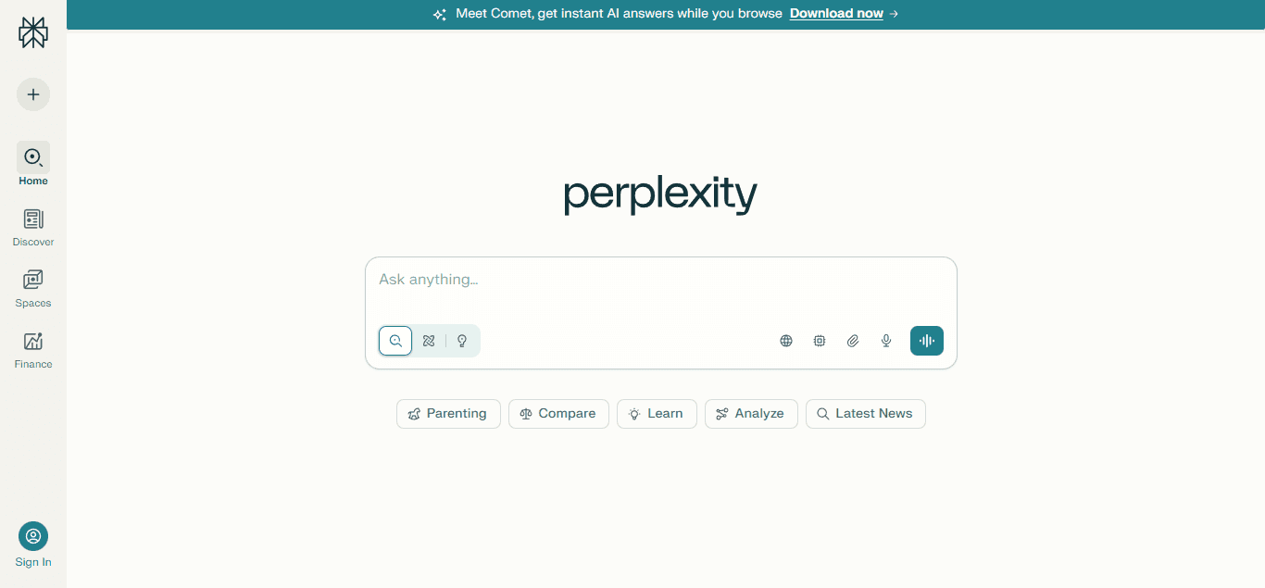The width and height of the screenshot is (1265, 588).
Task: Select the Parenting suggestion chip
Action: [448, 413]
